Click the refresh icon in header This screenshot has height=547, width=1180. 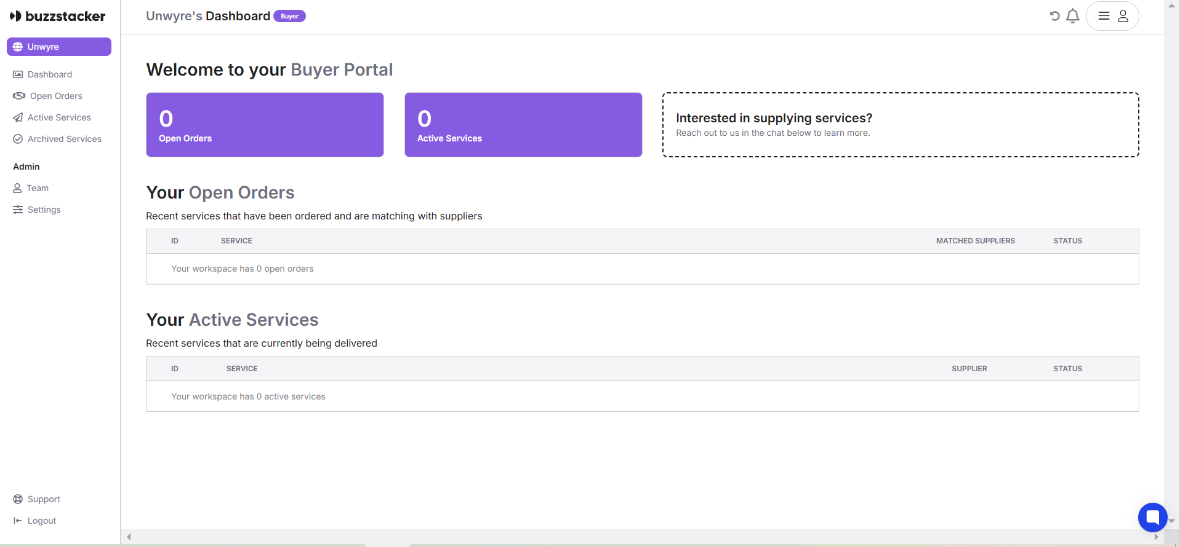coord(1054,16)
